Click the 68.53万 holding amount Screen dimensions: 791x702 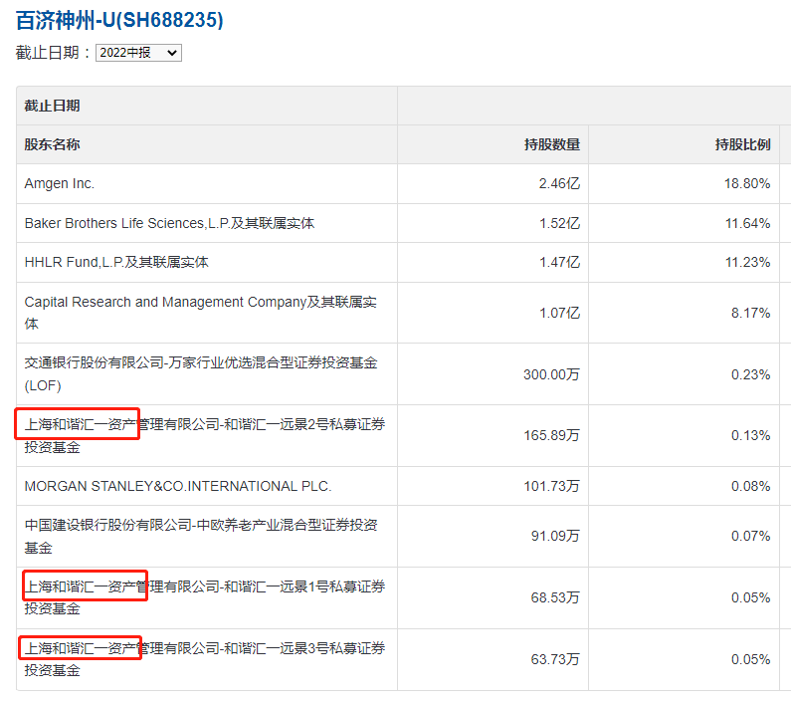pos(555,597)
